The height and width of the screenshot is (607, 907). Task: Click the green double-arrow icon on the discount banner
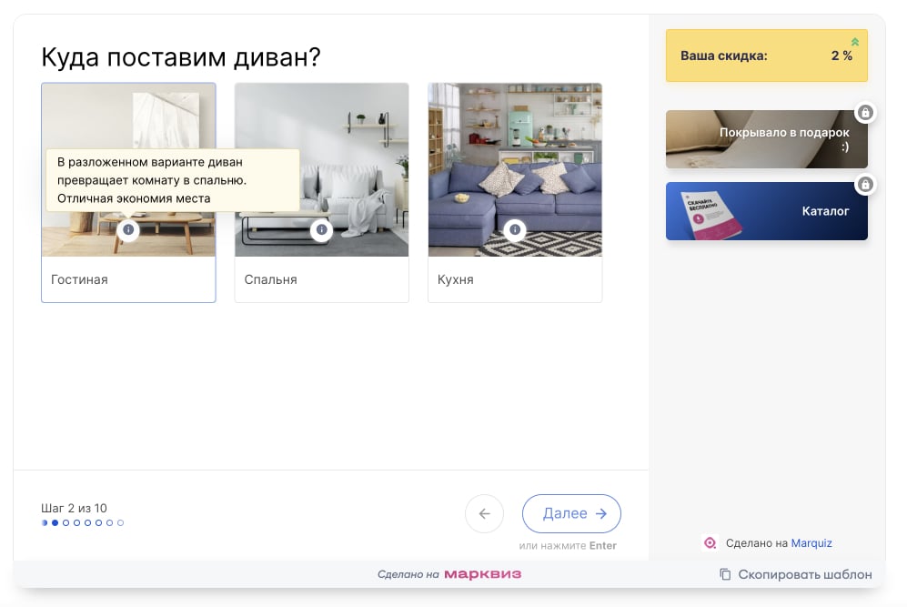click(855, 42)
